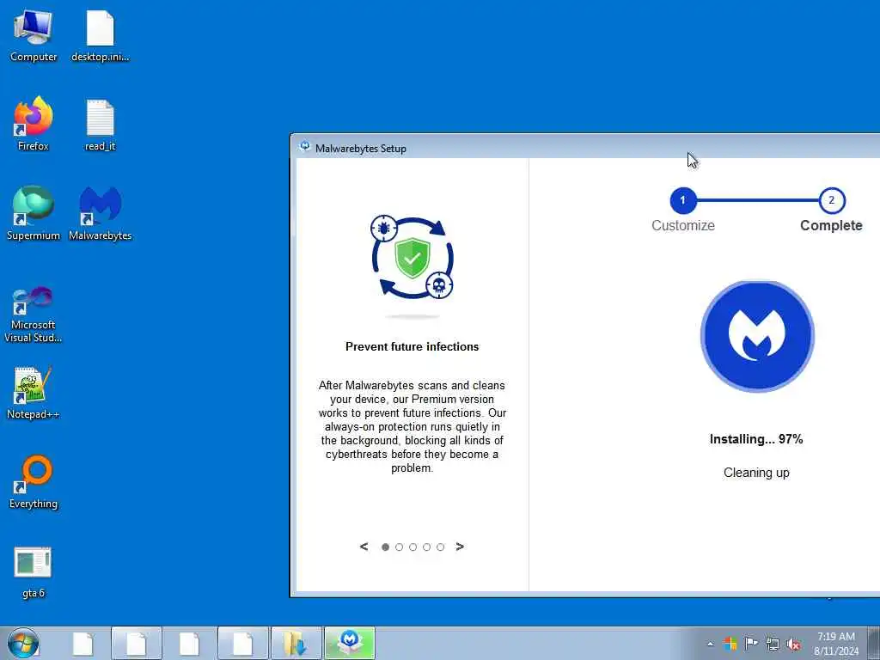Open the Supermium browser shortcut

click(x=34, y=214)
